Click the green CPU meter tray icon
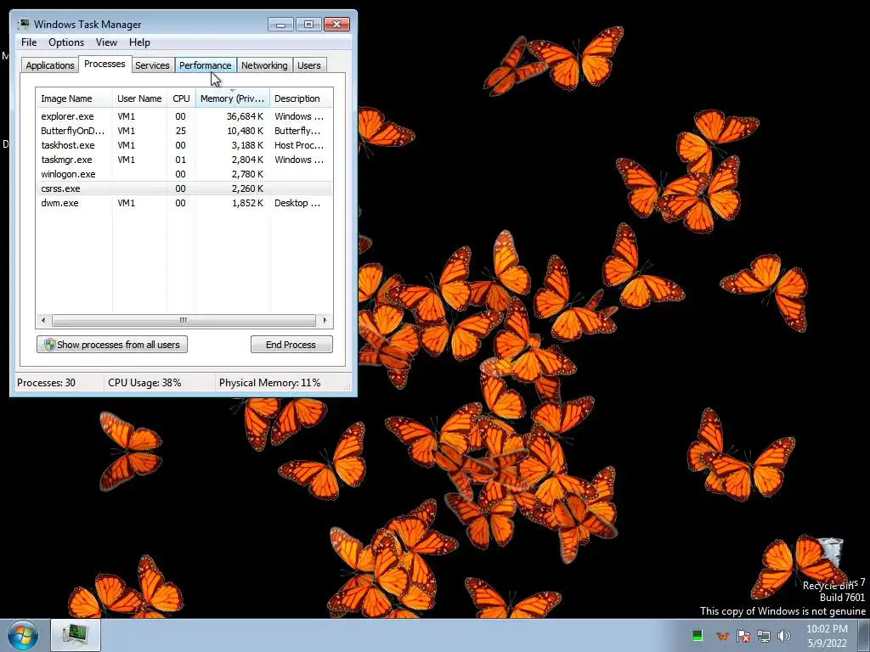Screen dimensions: 870x652 (698, 635)
